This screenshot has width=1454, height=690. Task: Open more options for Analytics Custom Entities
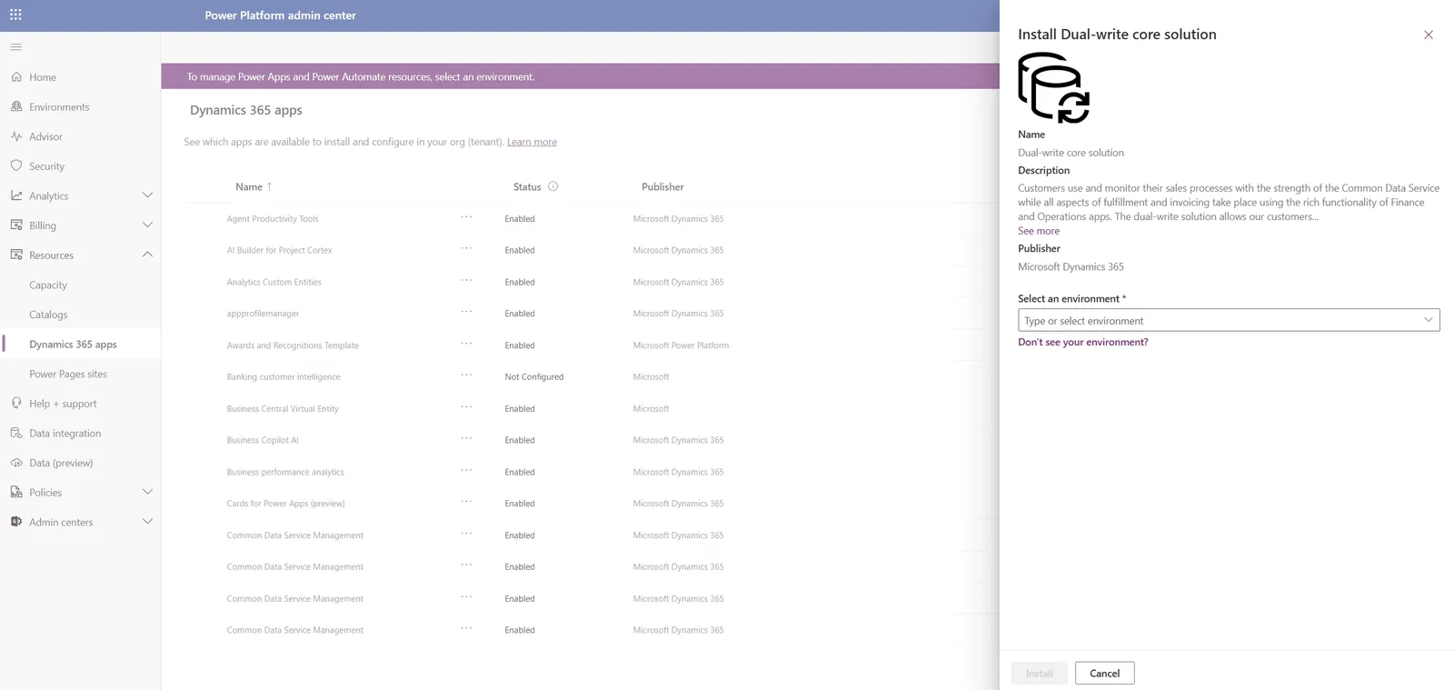point(466,280)
